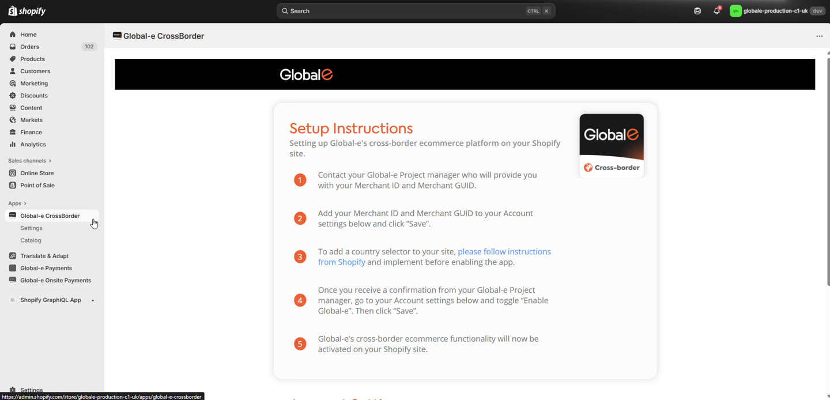This screenshot has height=400, width=830.
Task: Open Orders from the sidebar
Action: tap(29, 47)
